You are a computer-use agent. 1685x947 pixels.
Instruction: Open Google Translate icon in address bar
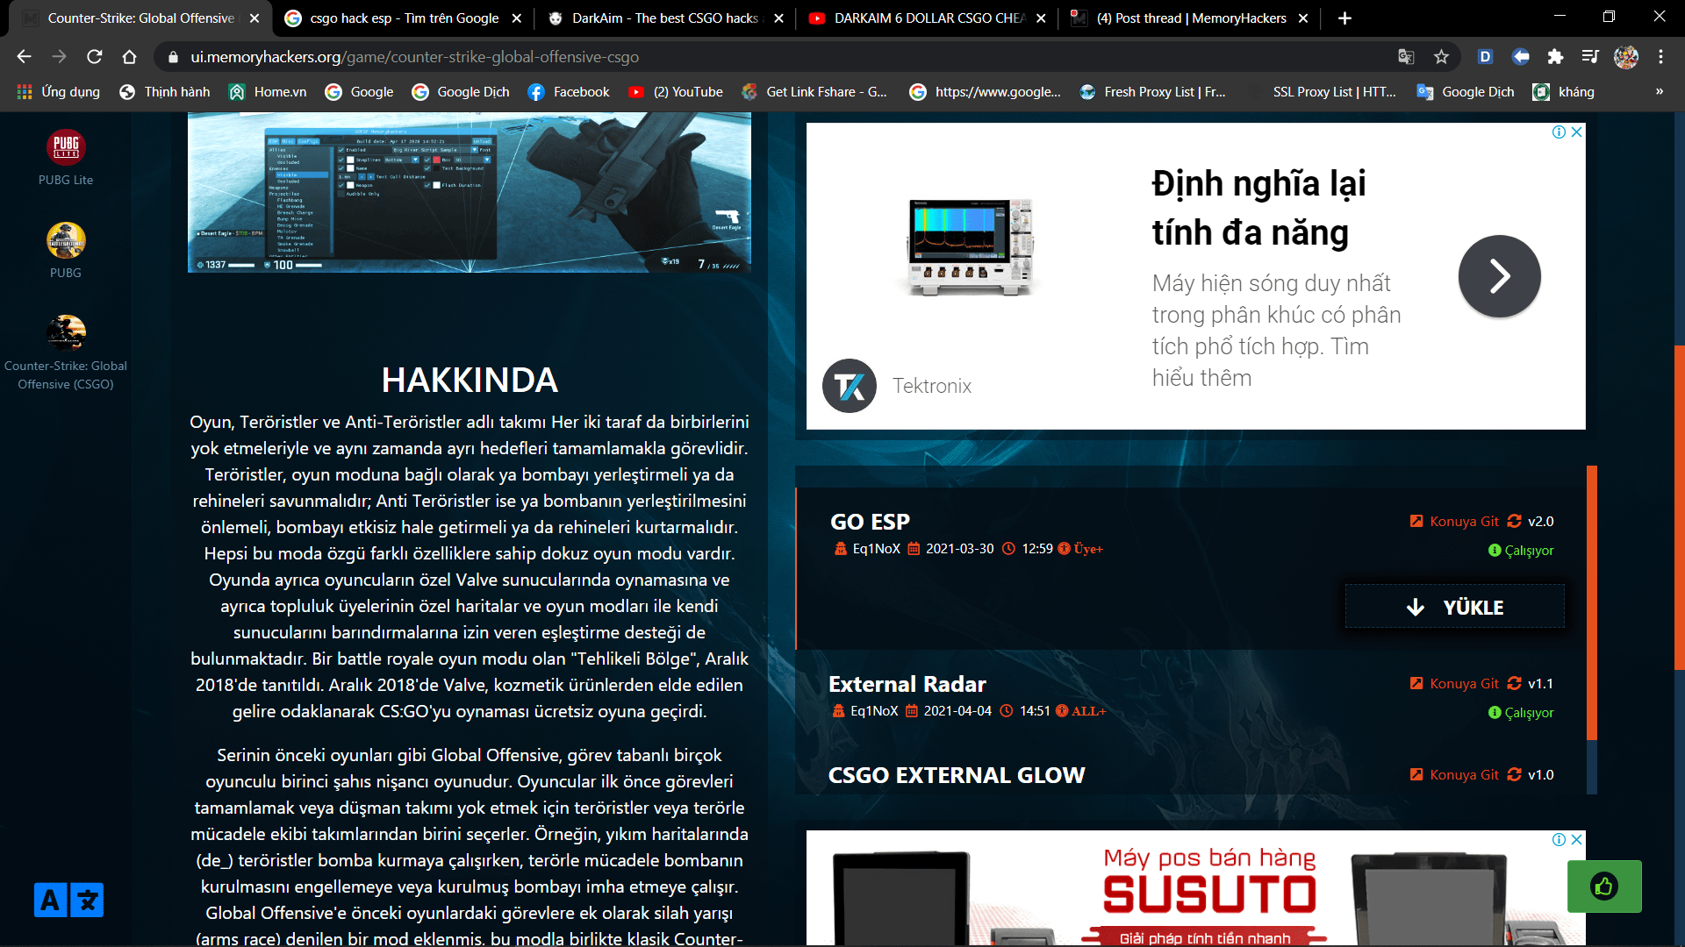click(x=1406, y=56)
